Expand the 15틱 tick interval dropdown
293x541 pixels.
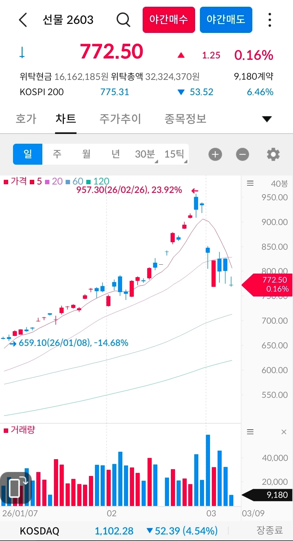click(x=175, y=154)
